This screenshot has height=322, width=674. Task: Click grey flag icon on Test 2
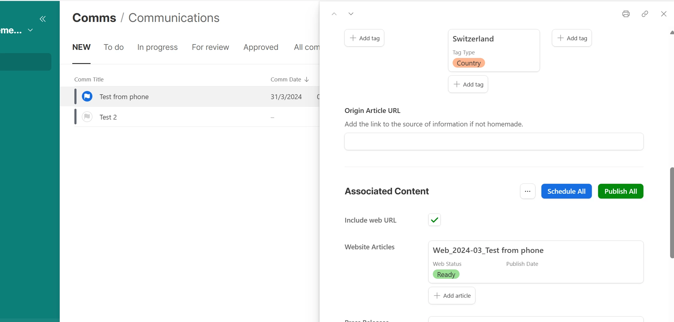pos(87,117)
